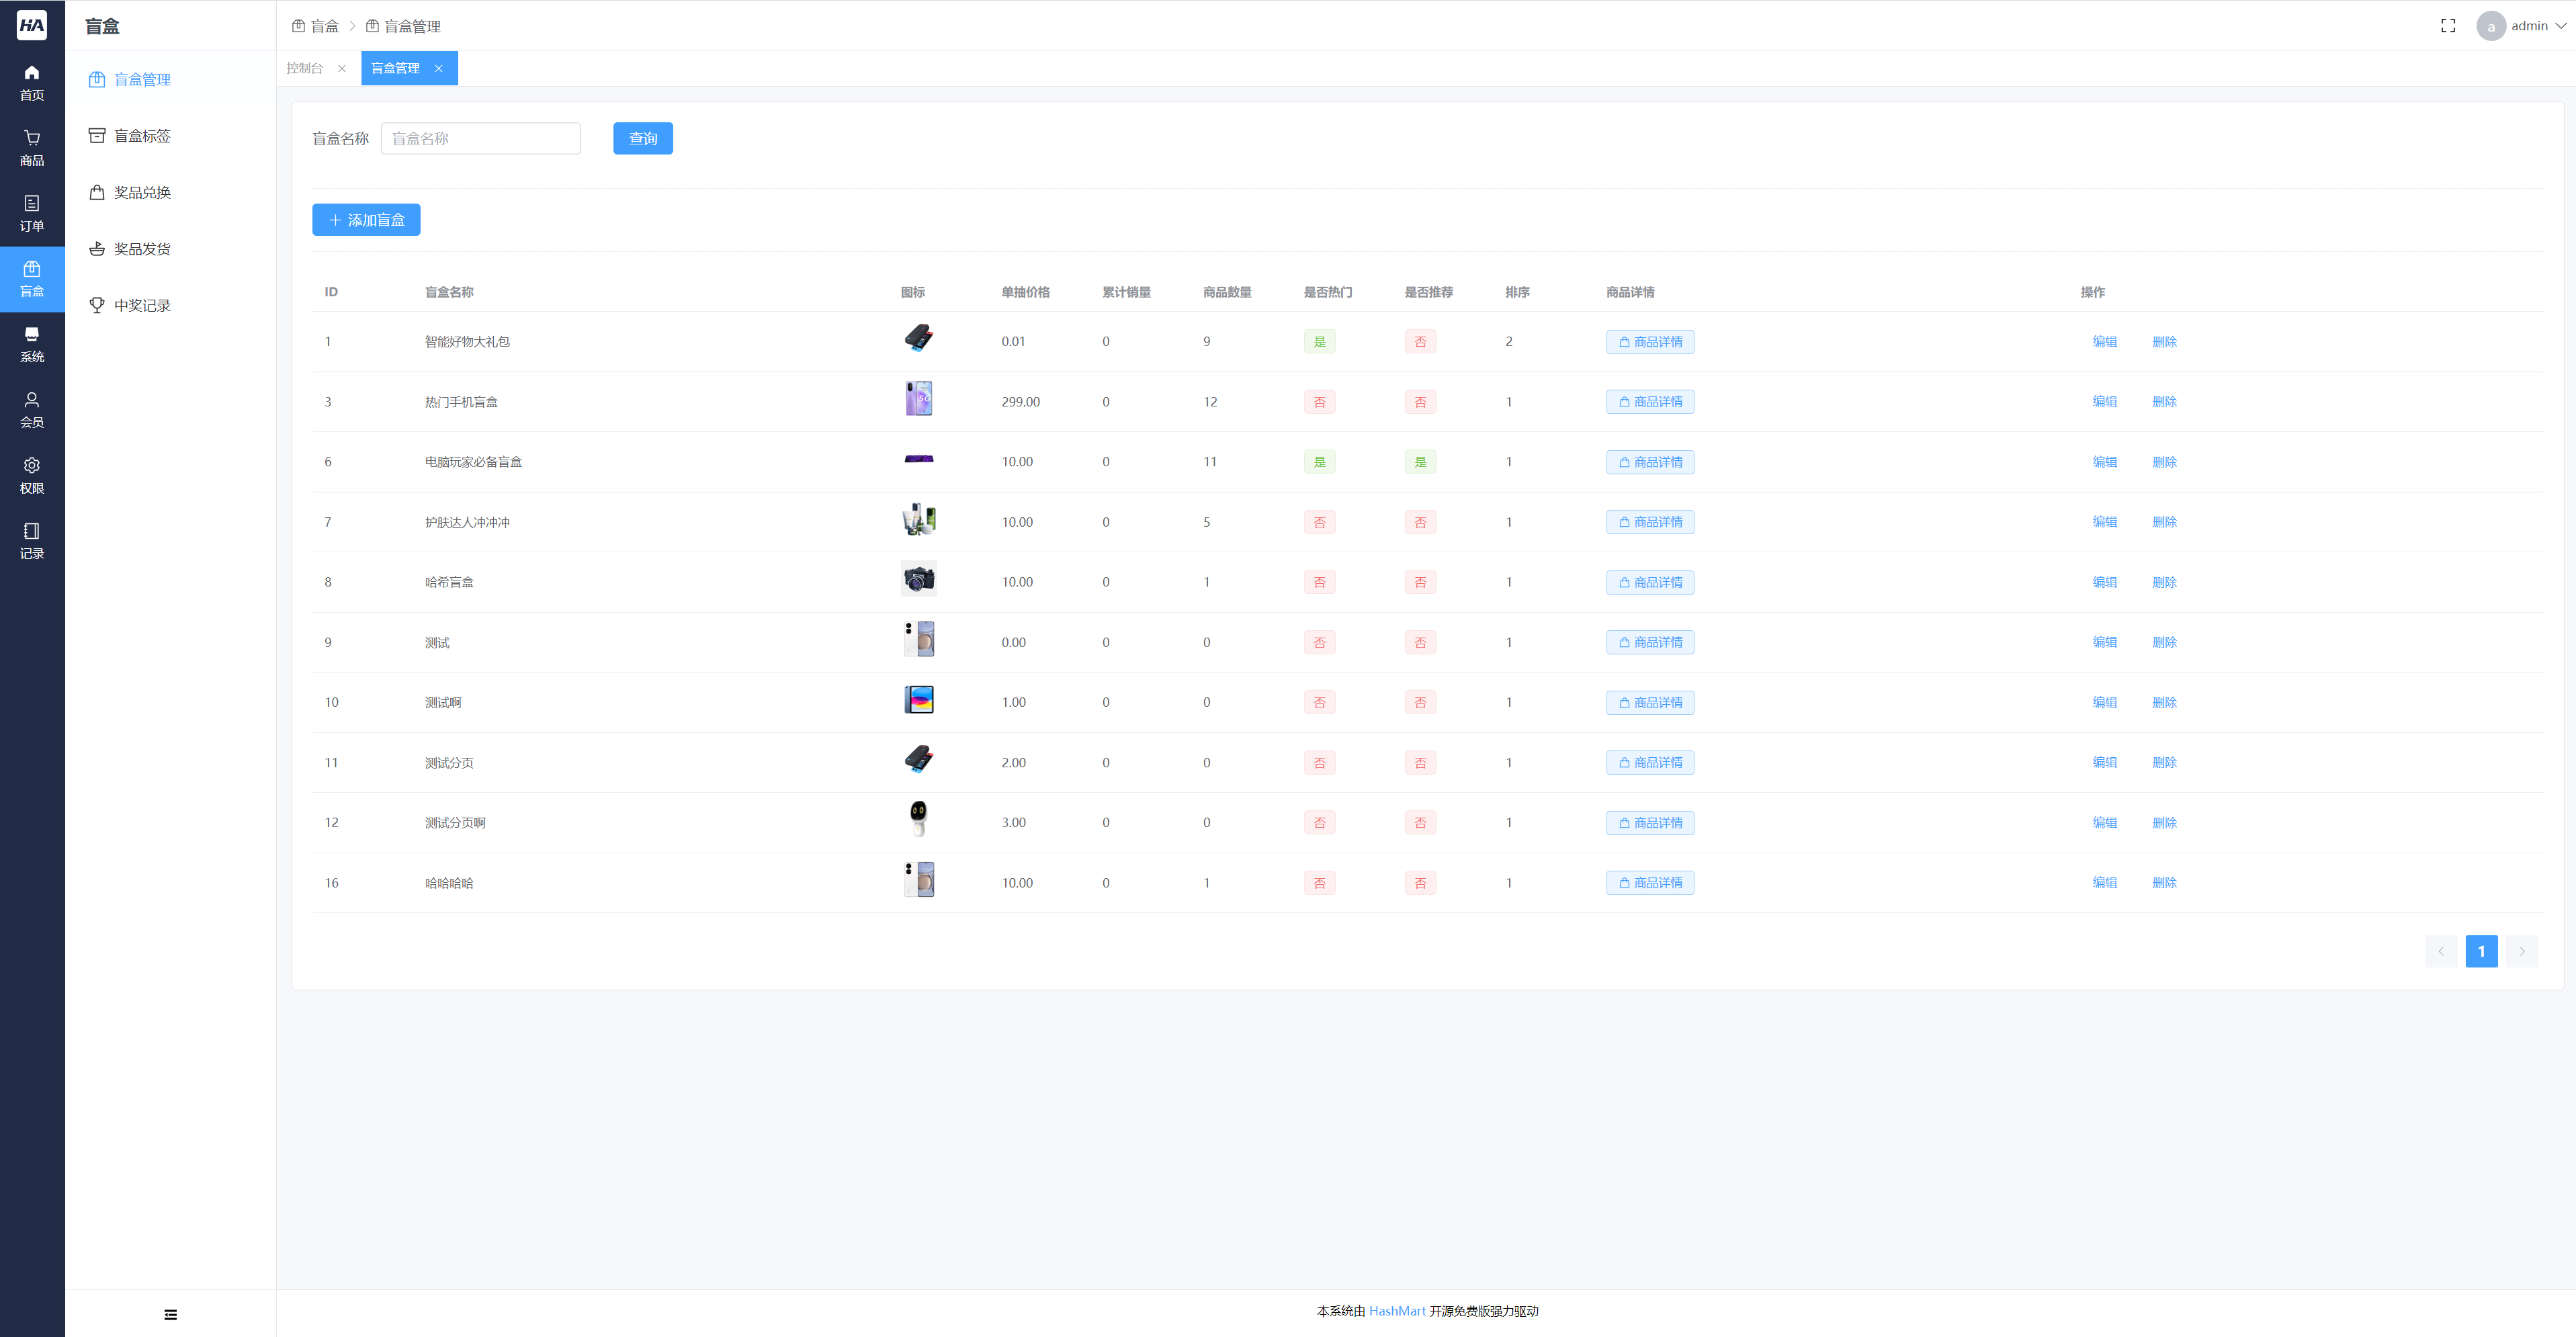The image size is (2576, 1337).
Task: Close the 盲盒管理 tab
Action: click(x=438, y=68)
